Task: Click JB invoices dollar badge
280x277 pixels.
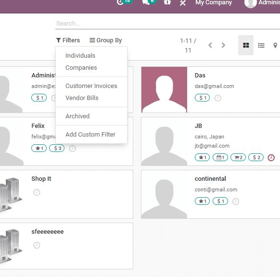Action: pyautogui.click(x=256, y=157)
